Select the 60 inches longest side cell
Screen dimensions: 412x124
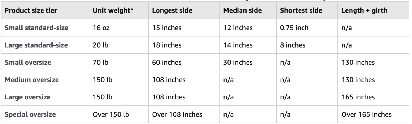[x=166, y=63]
